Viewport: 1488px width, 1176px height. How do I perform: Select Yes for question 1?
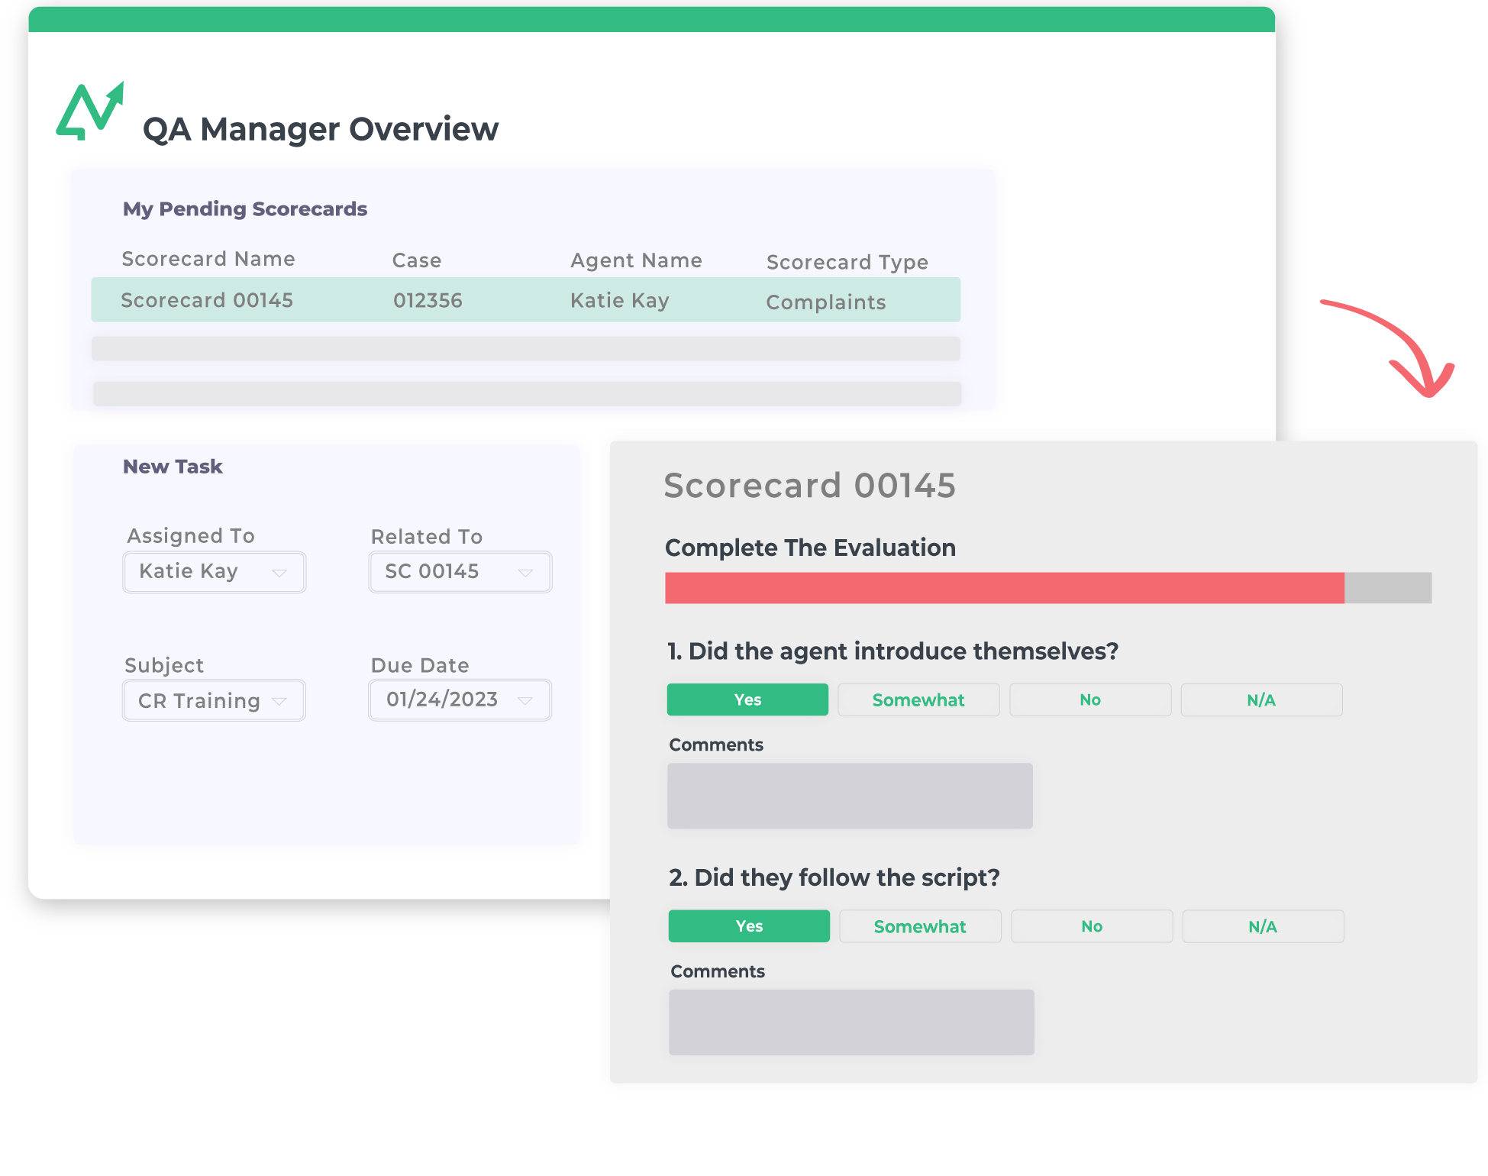(x=747, y=699)
